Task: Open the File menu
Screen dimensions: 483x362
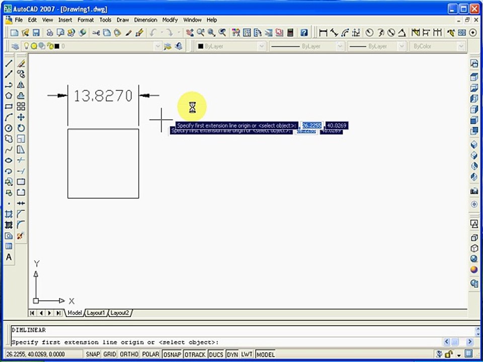Action: click(x=19, y=20)
